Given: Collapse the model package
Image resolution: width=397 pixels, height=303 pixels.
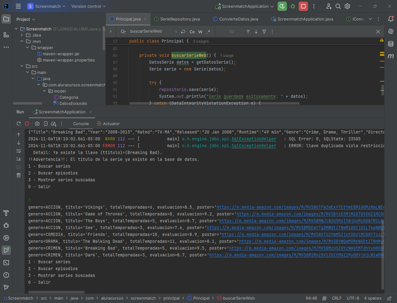Looking at the screenshot, I should [x=44, y=91].
